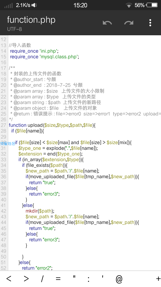This screenshot has height=287, width=161.
Task: Tap the battery indicator in status bar
Action: click(152, 5)
